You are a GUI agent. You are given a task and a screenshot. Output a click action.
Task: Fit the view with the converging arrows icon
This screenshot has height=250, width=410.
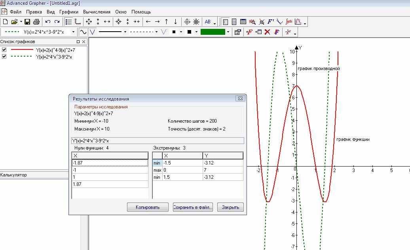[196, 22]
